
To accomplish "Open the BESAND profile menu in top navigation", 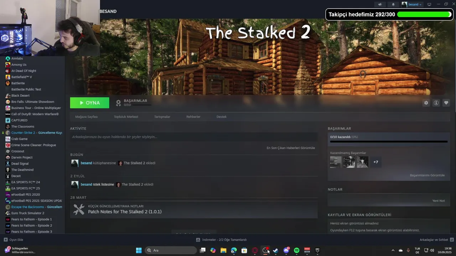I will 108,11.
